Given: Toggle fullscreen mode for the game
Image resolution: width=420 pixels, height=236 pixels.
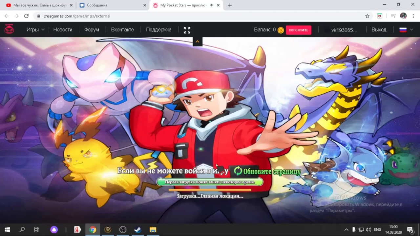Looking at the screenshot, I should pos(187,30).
